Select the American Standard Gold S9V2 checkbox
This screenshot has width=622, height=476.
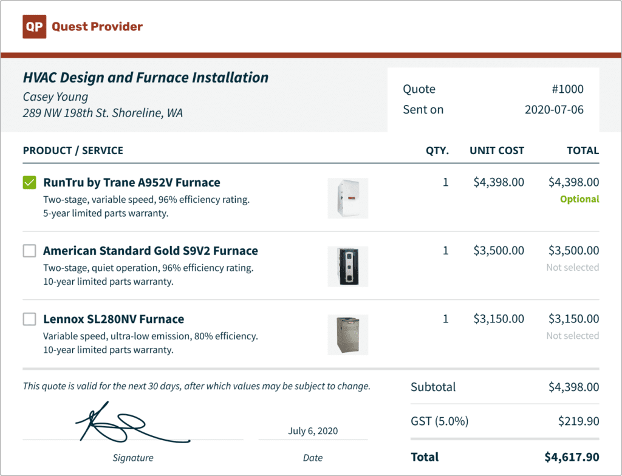point(29,251)
